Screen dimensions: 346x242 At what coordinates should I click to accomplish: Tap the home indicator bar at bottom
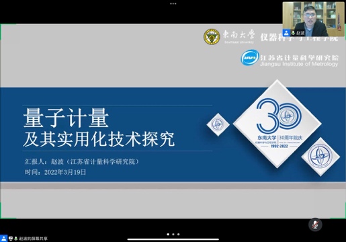click(173, 239)
